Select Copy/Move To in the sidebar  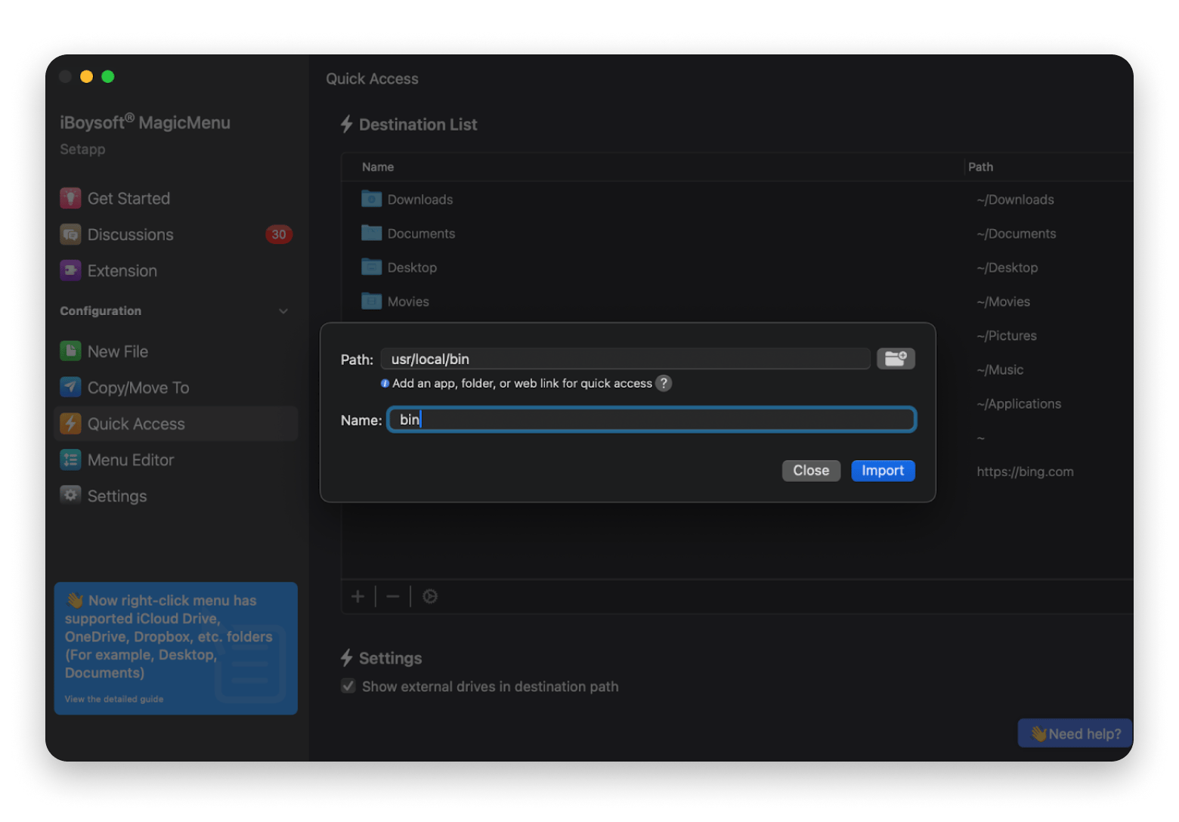pyautogui.click(x=138, y=388)
